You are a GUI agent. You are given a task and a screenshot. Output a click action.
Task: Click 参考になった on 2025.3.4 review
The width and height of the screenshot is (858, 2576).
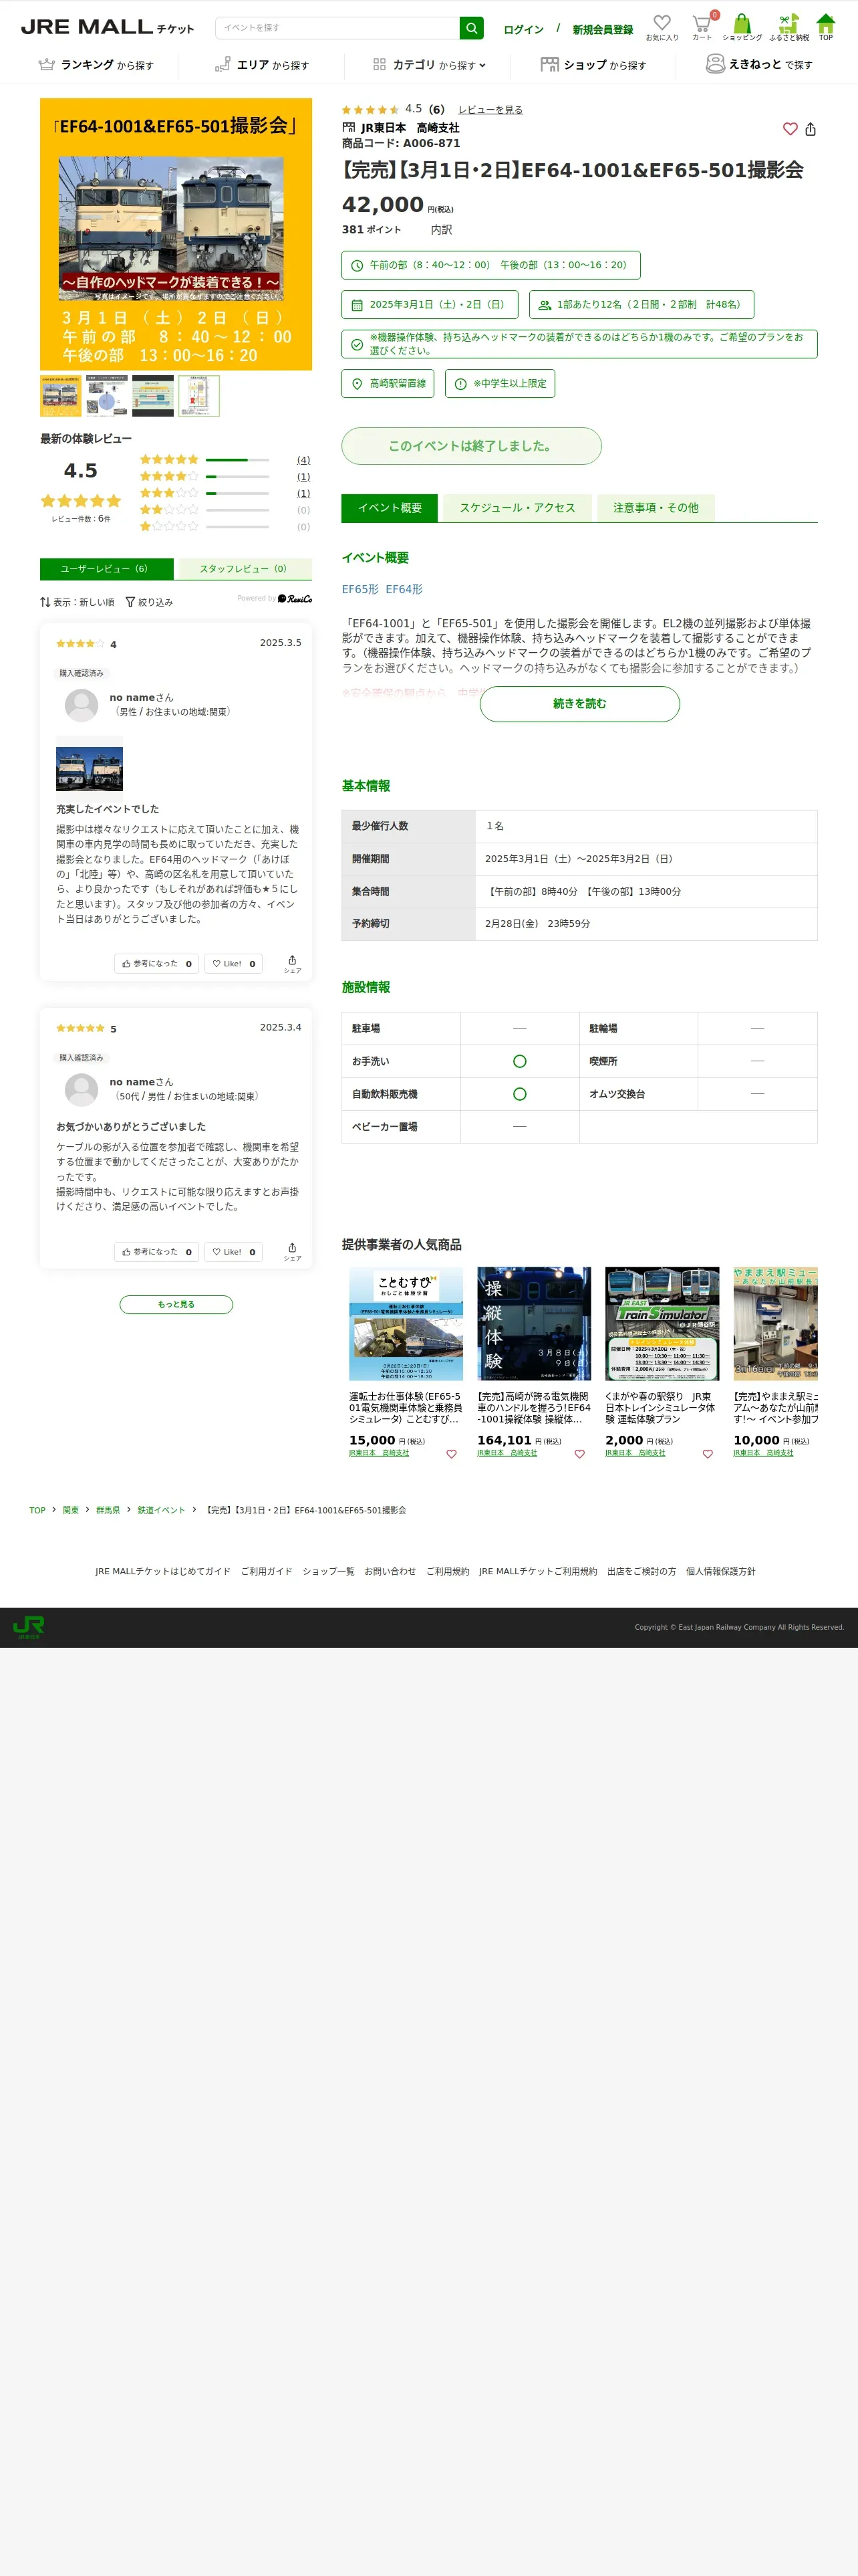point(157,1252)
